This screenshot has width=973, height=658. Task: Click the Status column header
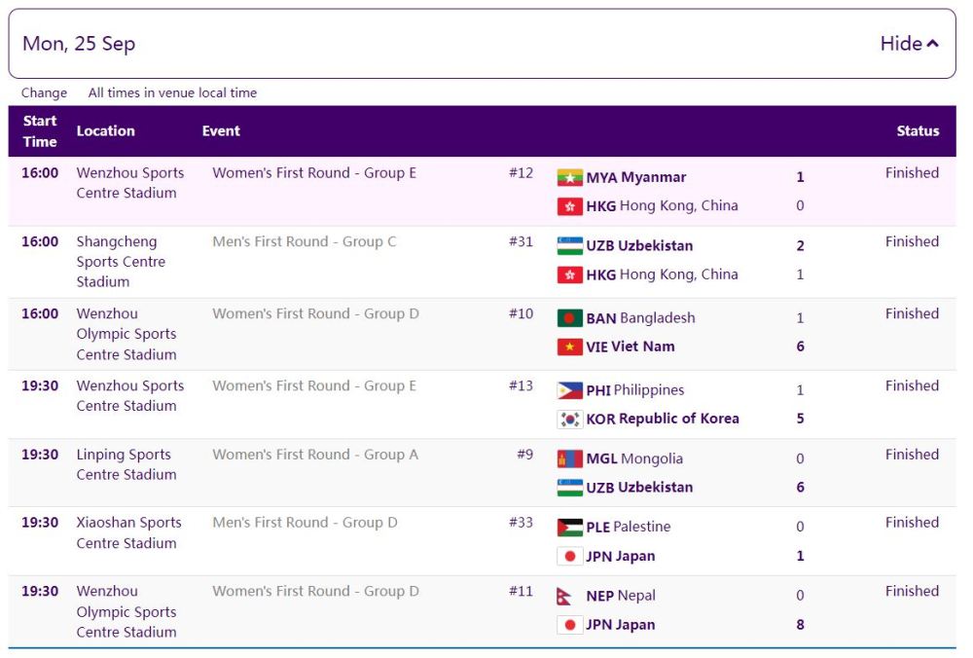click(x=918, y=131)
